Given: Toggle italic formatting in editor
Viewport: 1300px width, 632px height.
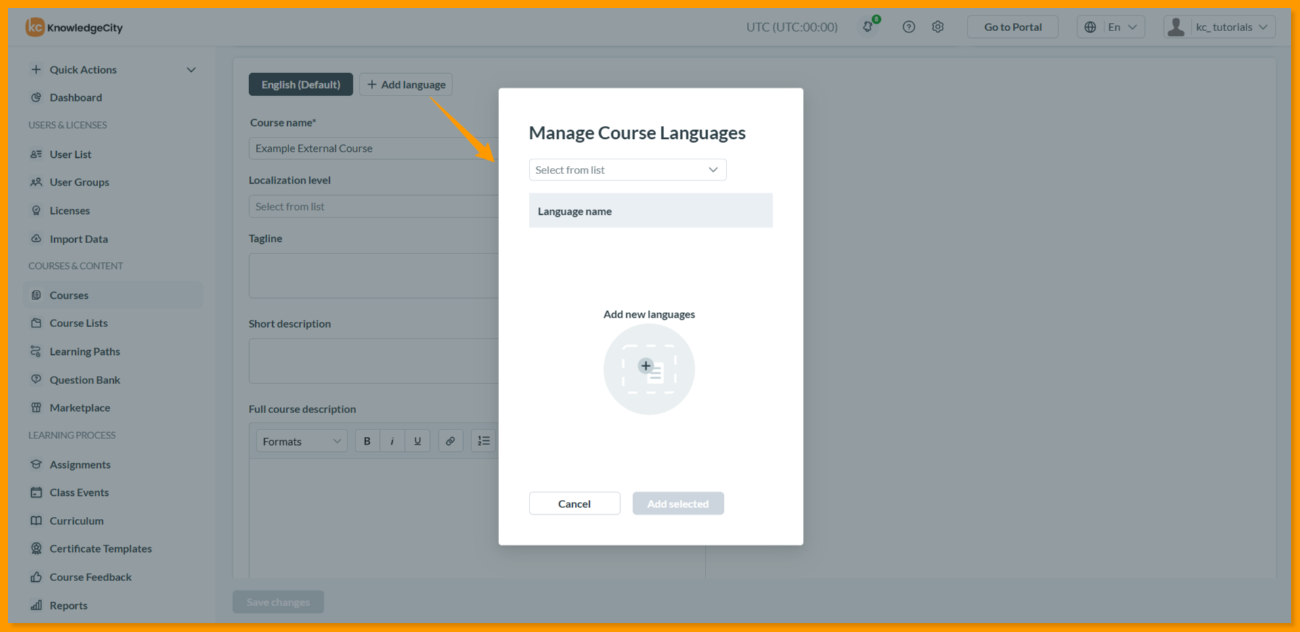Looking at the screenshot, I should tap(392, 441).
